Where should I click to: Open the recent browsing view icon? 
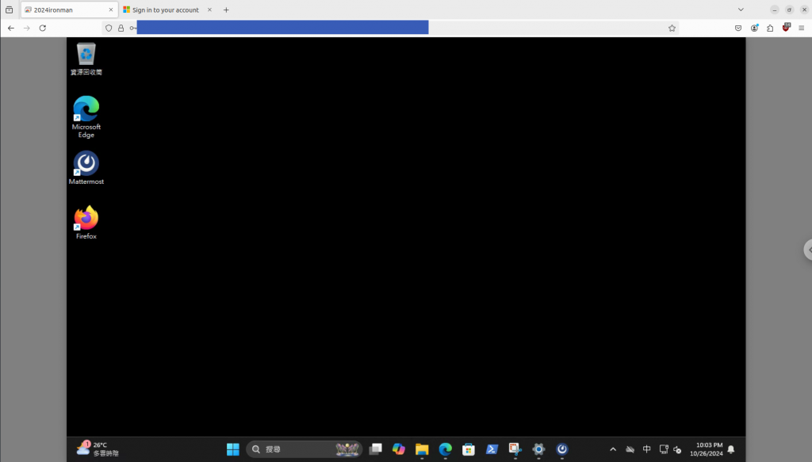point(10,10)
